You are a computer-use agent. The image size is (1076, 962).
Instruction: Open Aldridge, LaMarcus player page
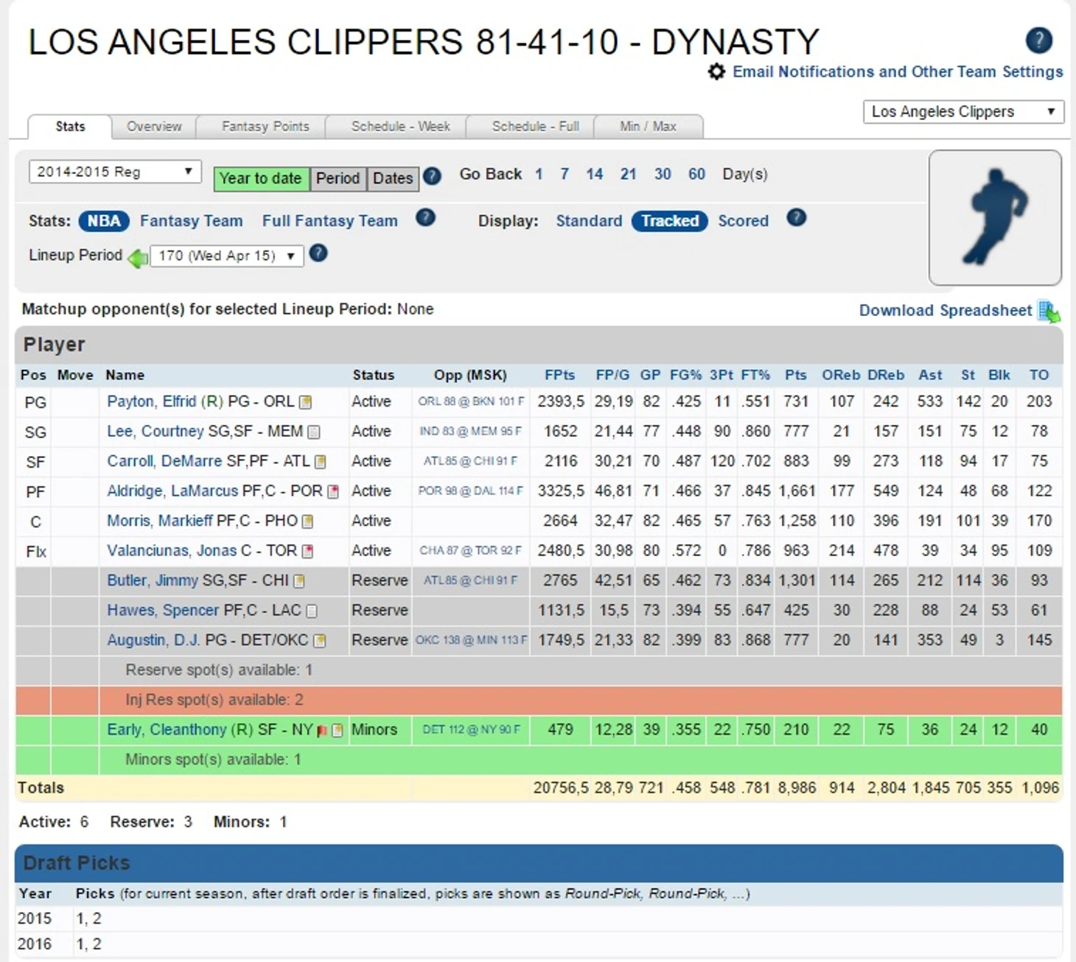(172, 491)
